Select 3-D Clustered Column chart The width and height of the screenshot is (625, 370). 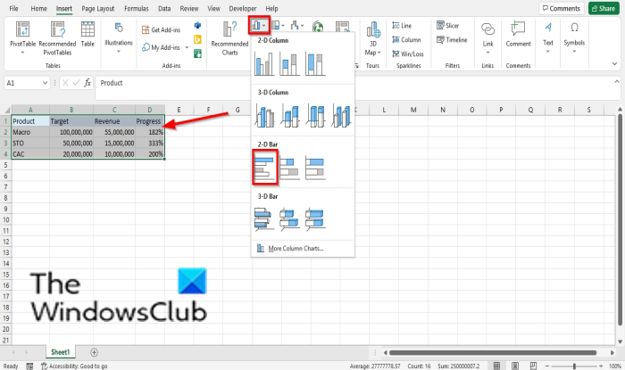[x=264, y=115]
